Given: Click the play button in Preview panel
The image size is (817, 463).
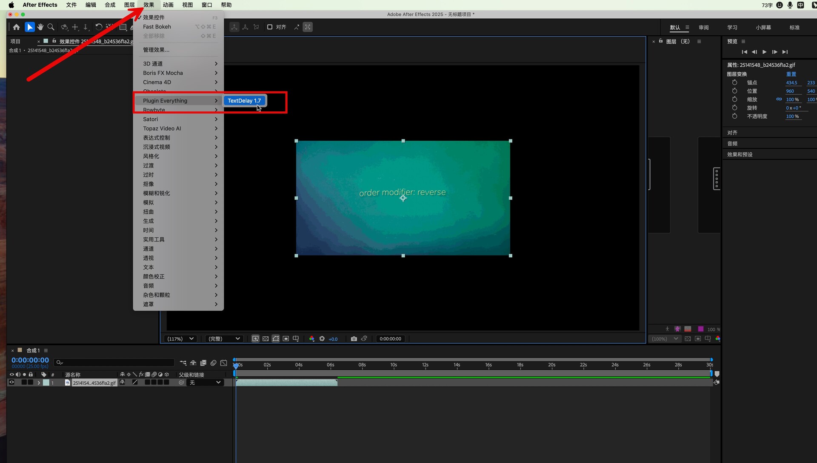Looking at the screenshot, I should coord(764,52).
